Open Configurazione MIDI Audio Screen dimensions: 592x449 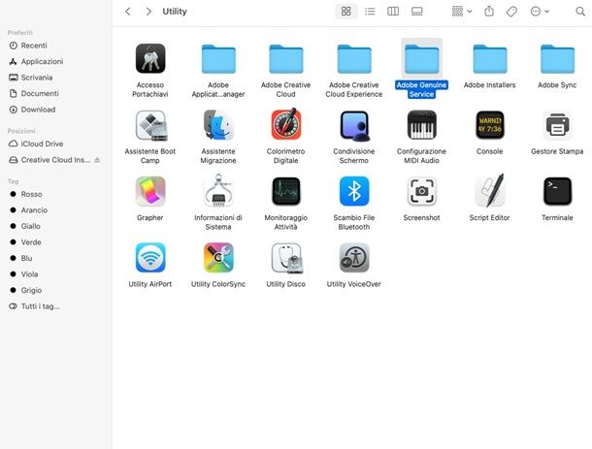(x=422, y=125)
